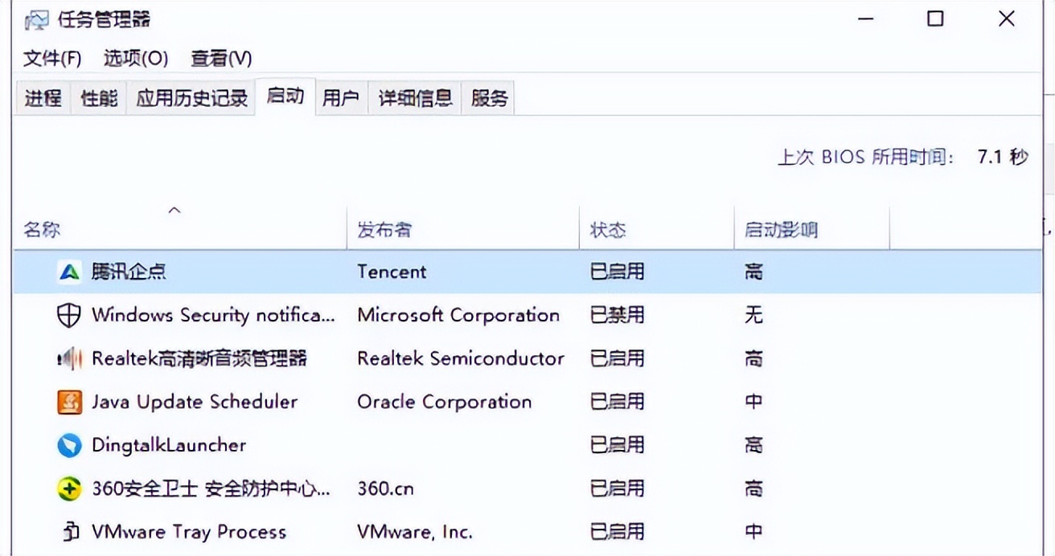Open the 选项(O) menu

[136, 59]
